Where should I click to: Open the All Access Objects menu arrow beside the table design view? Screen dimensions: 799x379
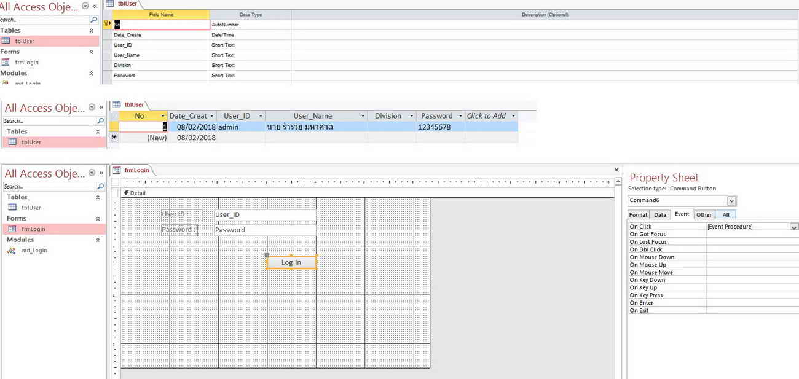[x=85, y=7]
